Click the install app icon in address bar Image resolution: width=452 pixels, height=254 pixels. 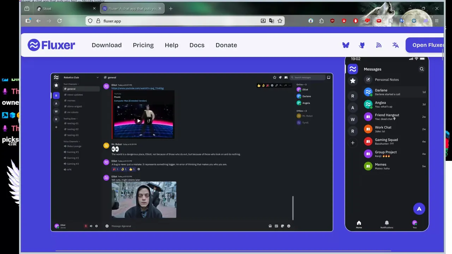pos(263,21)
